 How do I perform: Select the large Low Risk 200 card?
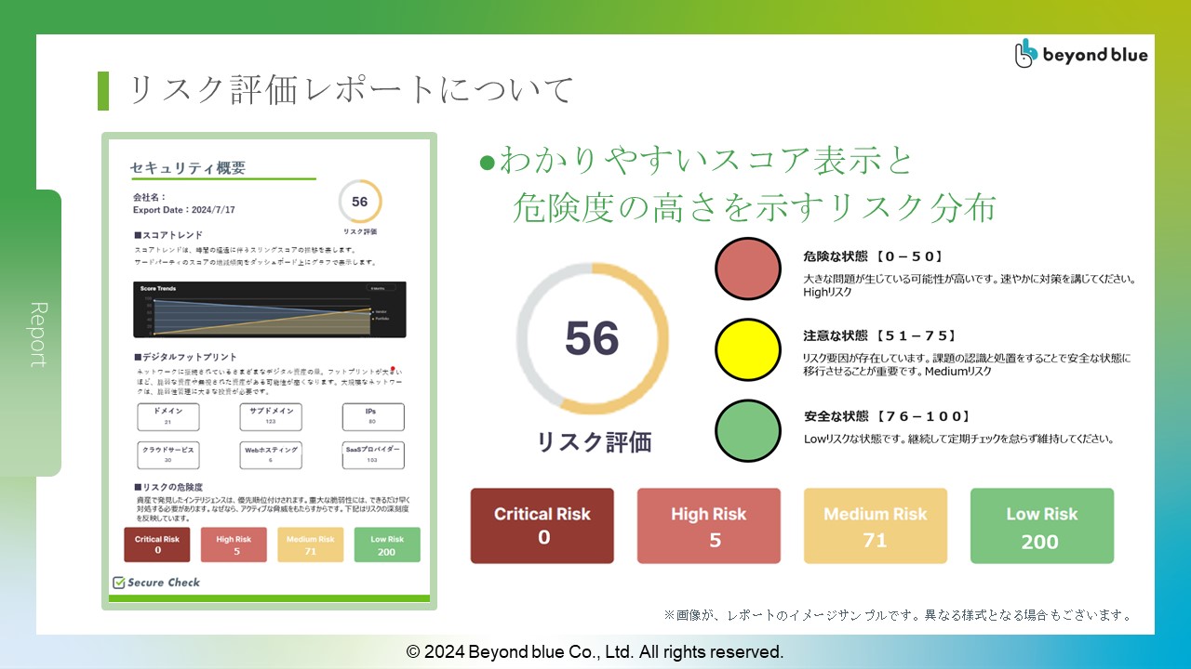click(1042, 526)
